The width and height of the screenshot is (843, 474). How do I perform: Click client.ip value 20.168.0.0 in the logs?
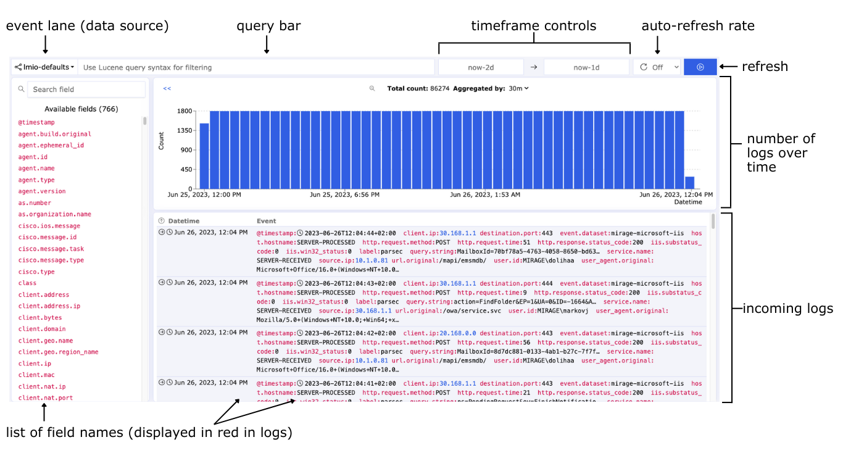click(458, 333)
